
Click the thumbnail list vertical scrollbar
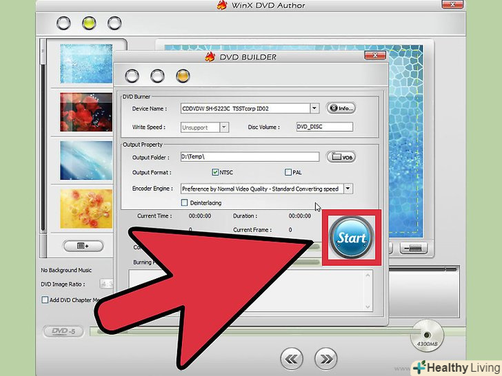tap(43, 147)
